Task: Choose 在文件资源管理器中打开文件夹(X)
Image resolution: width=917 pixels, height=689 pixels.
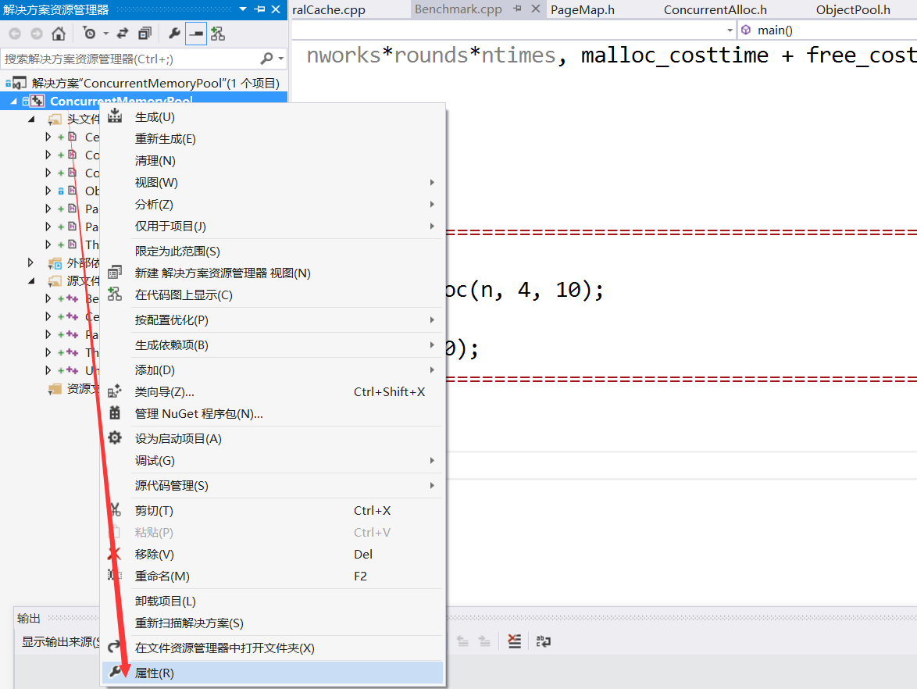Action: [x=273, y=648]
